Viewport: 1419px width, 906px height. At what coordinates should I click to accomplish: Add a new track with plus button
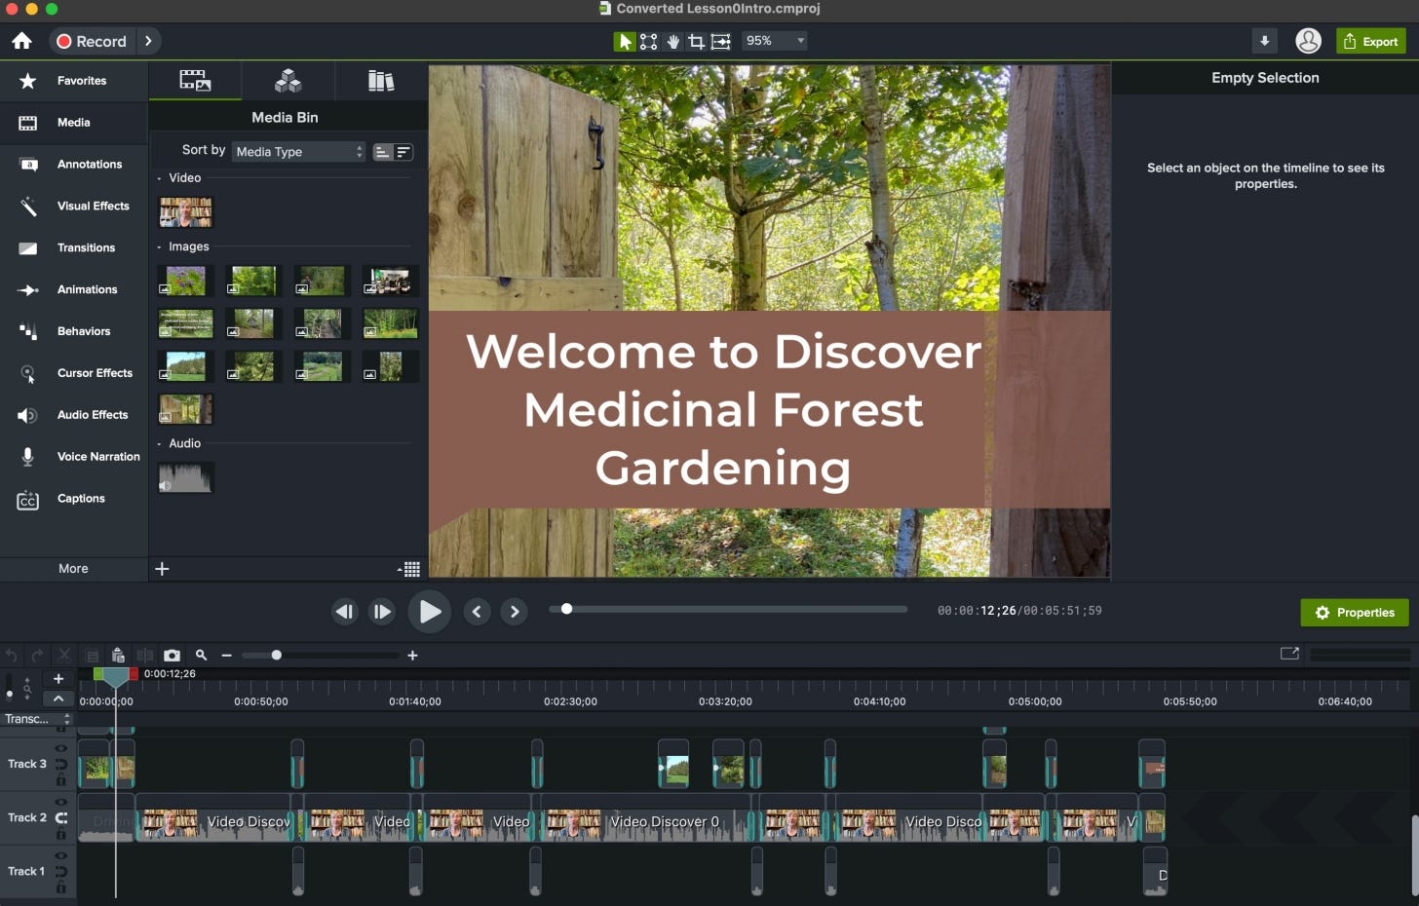(x=58, y=679)
